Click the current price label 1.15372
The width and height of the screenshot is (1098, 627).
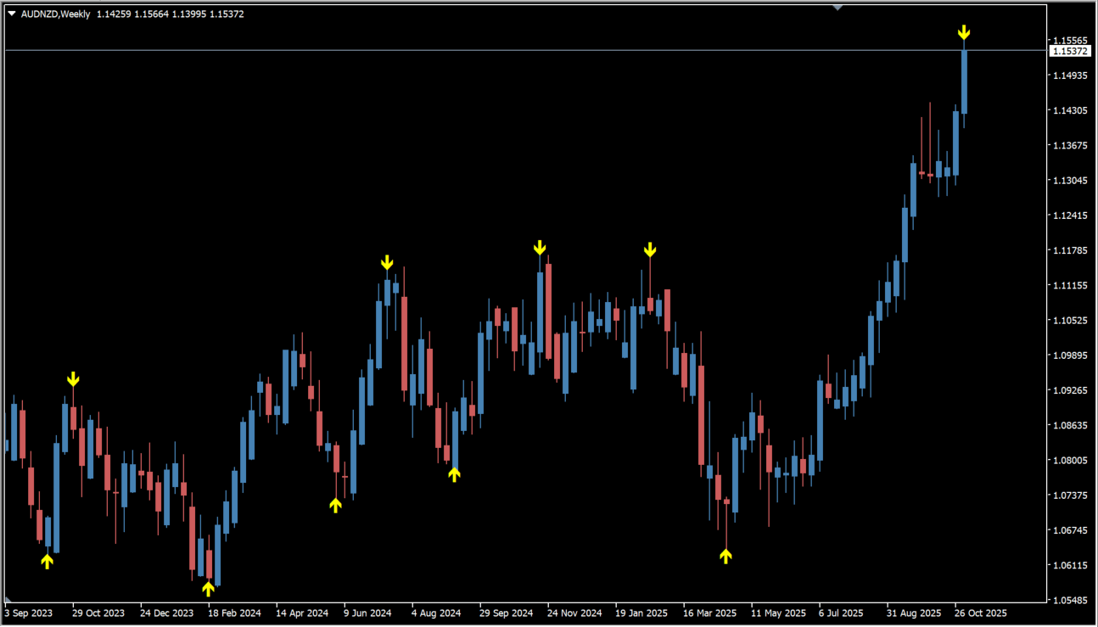coord(1069,51)
